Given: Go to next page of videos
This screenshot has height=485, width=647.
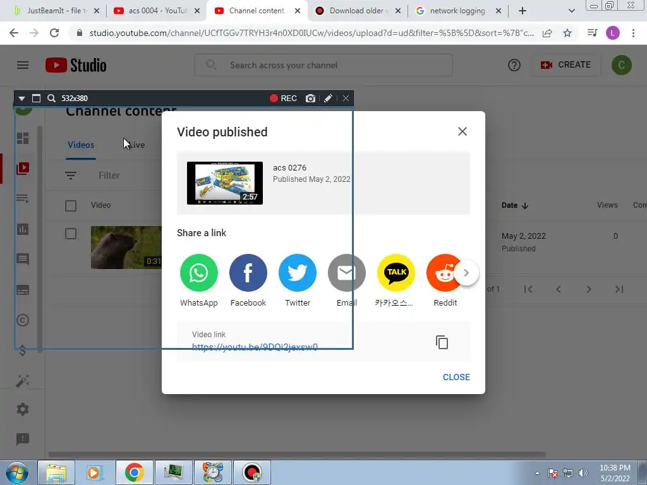Looking at the screenshot, I should click(589, 289).
